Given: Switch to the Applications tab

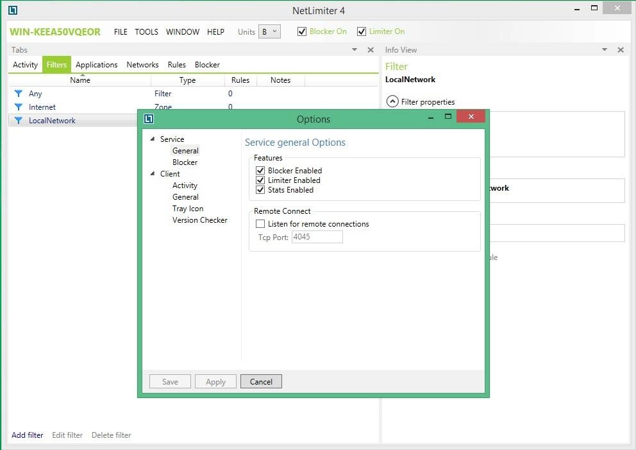Looking at the screenshot, I should click(97, 65).
